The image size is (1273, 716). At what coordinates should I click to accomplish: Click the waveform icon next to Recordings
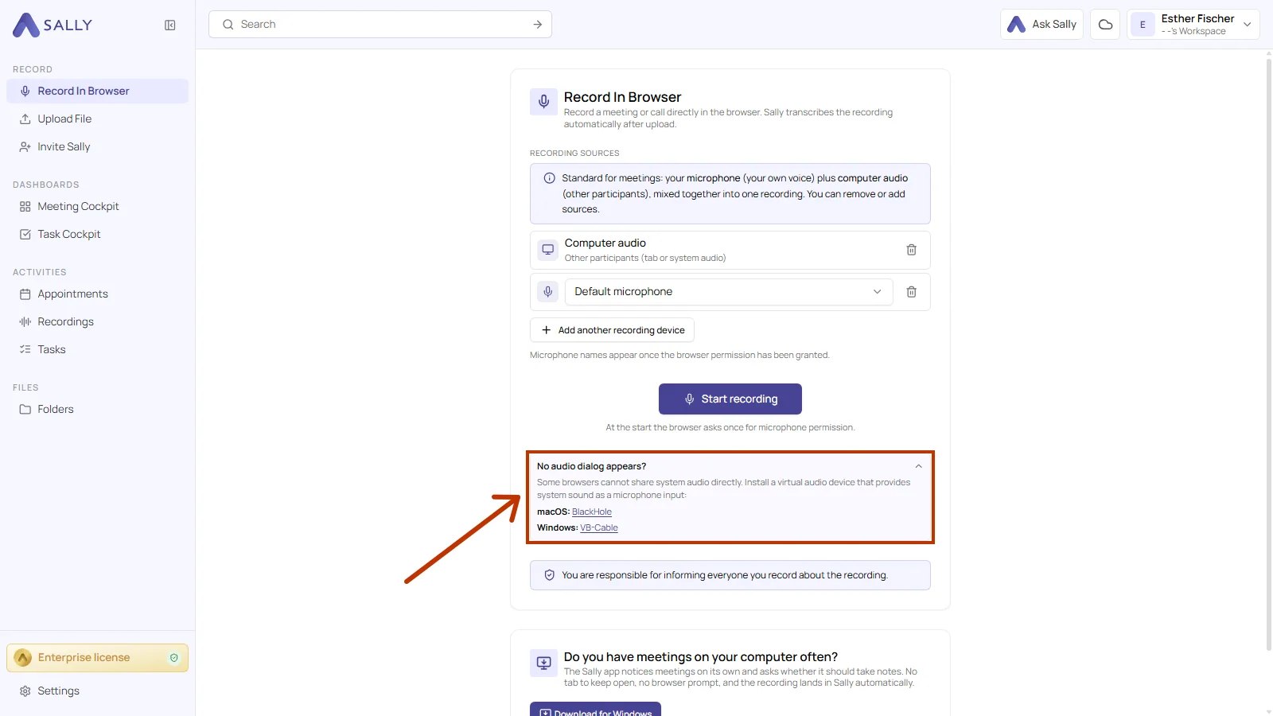[x=25, y=322]
